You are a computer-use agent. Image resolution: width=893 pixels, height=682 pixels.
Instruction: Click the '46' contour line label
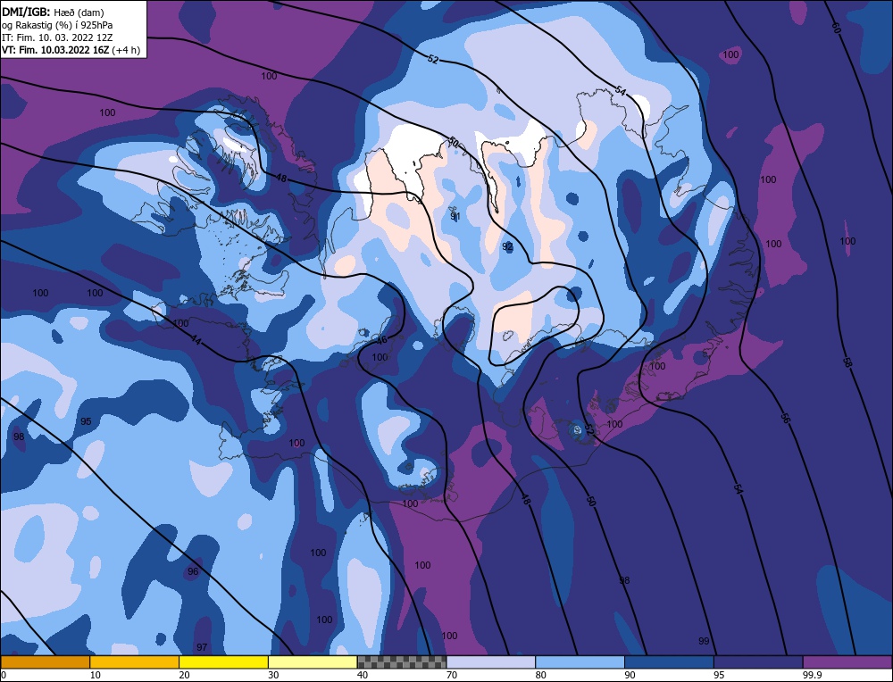381,340
